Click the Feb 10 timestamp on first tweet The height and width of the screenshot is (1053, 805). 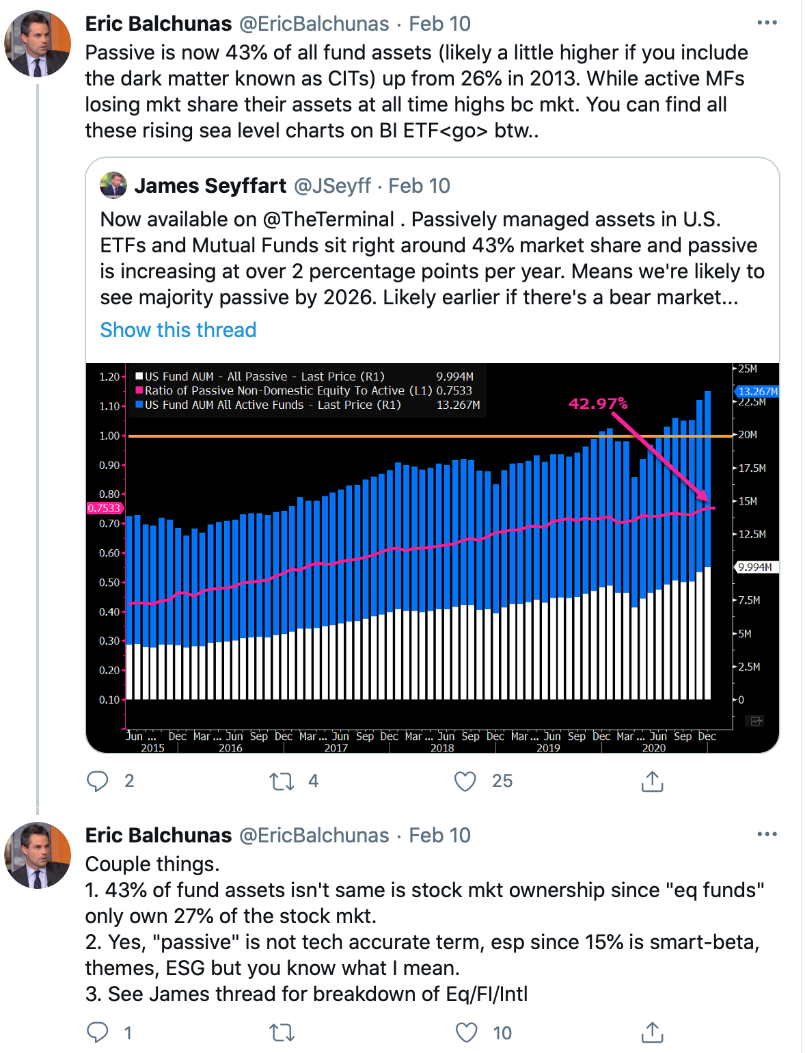tap(439, 24)
